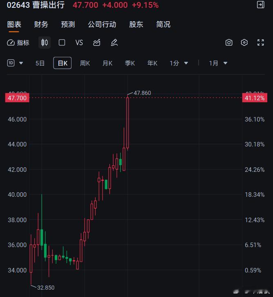Click the 41.12% percentage label

coord(255,98)
